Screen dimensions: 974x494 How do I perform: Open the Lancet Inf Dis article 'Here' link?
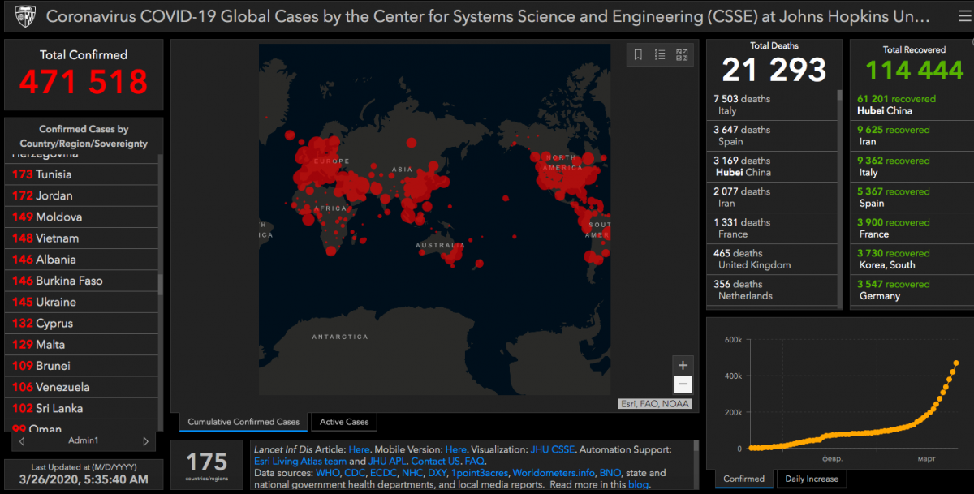(359, 449)
